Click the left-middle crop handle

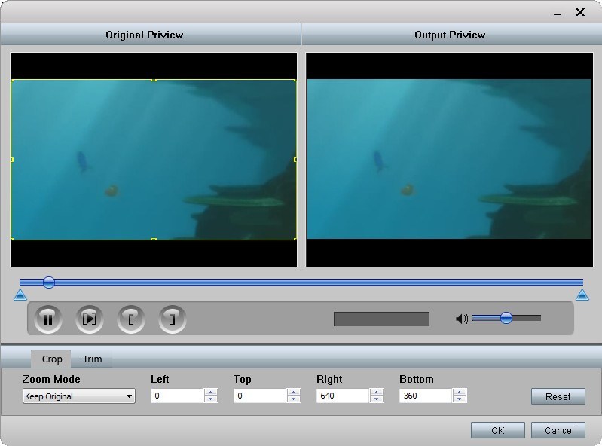tap(12, 160)
